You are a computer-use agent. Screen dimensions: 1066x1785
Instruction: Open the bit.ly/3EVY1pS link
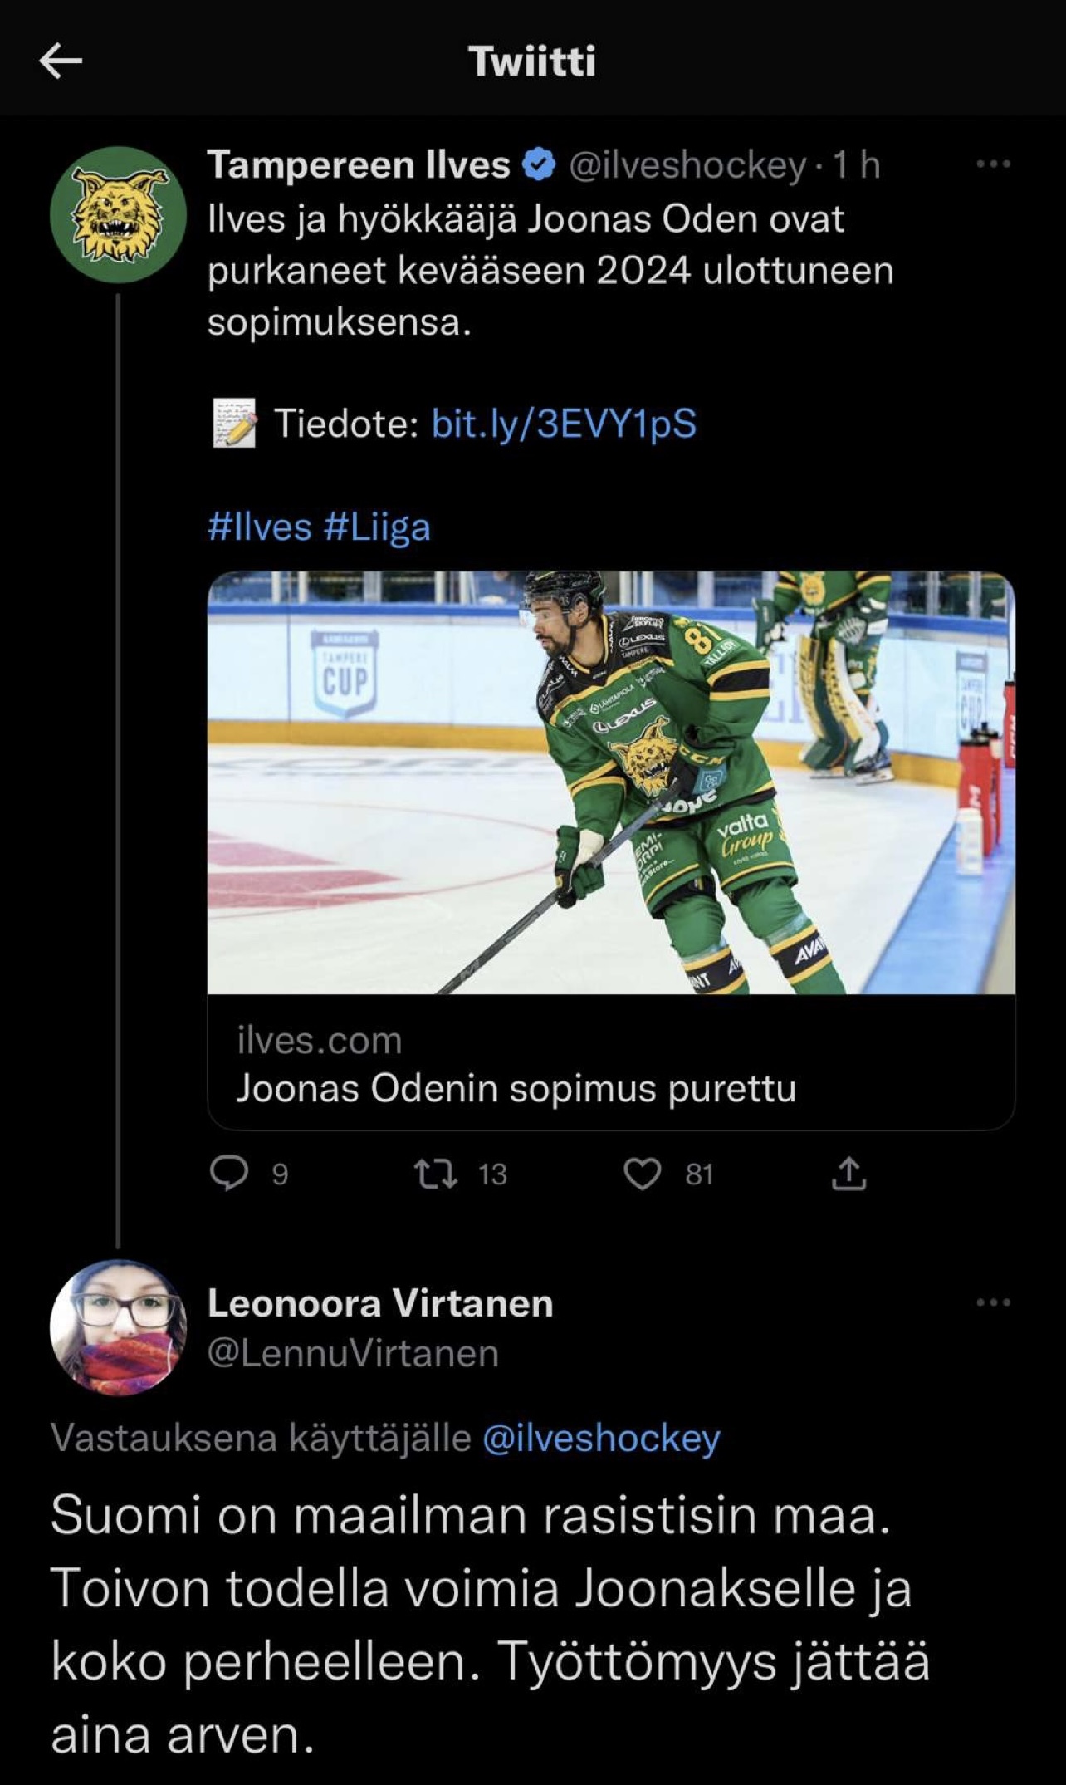[x=564, y=424]
